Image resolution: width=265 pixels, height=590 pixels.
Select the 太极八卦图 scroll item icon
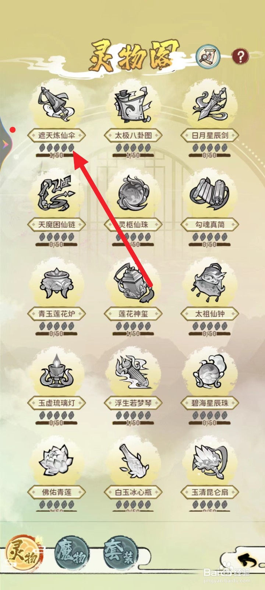(133, 105)
